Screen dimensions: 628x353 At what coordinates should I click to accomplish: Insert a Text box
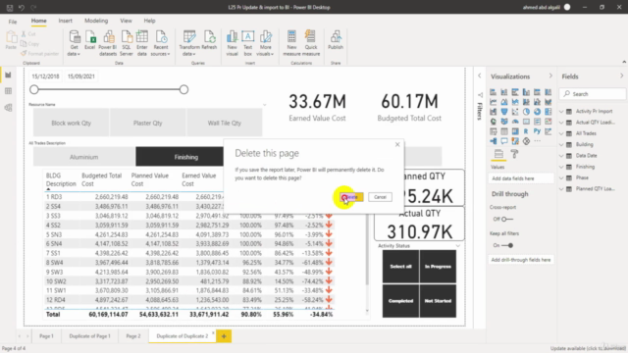click(248, 43)
